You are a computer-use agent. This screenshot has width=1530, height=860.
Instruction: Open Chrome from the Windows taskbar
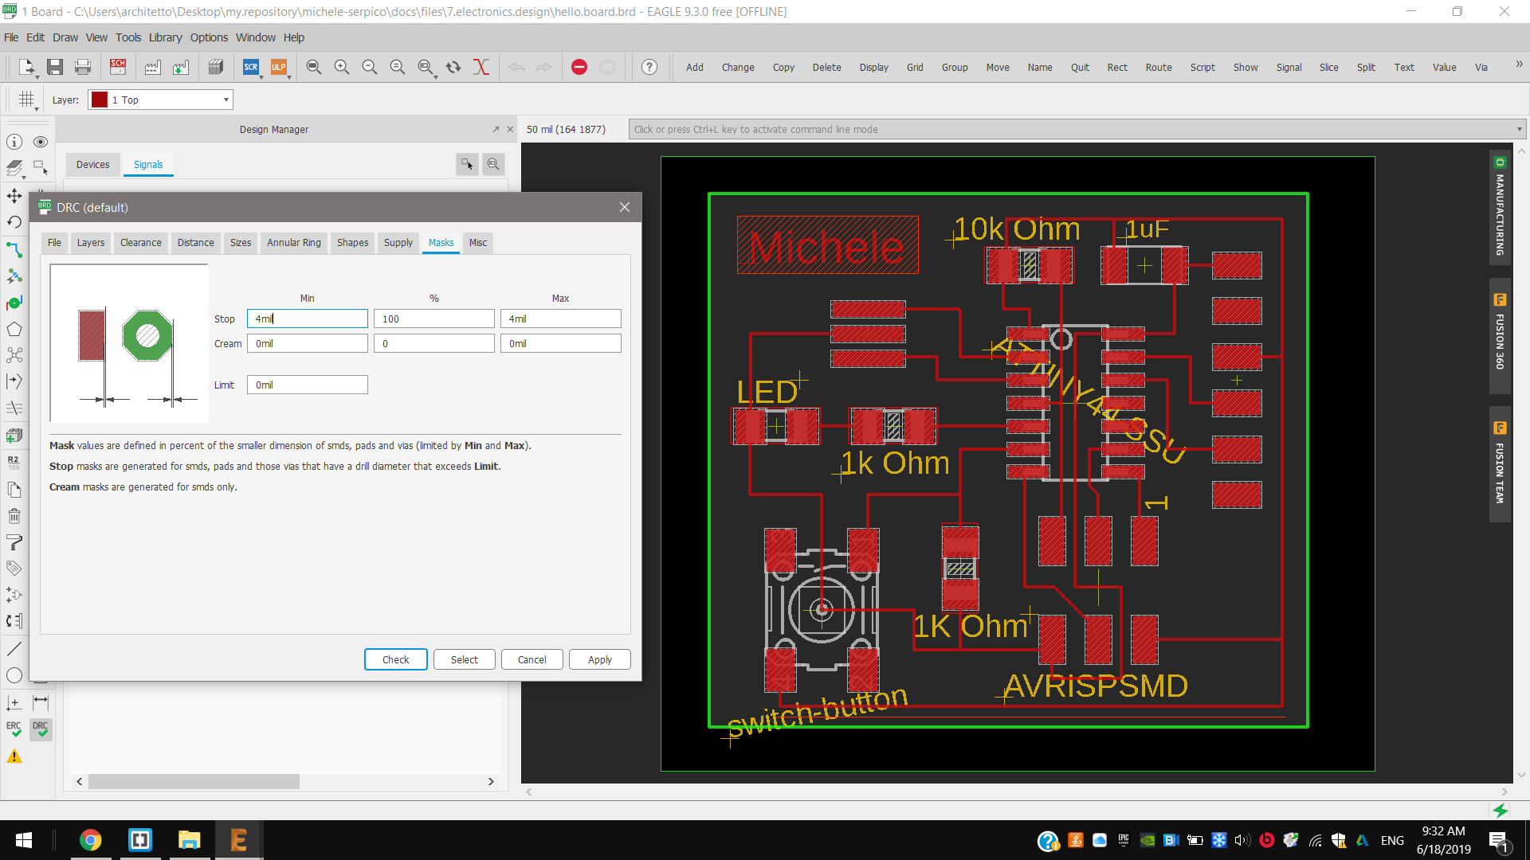[90, 840]
